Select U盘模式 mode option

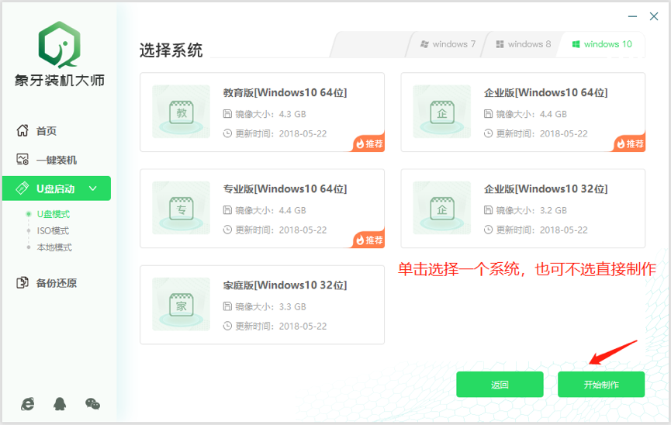(53, 214)
